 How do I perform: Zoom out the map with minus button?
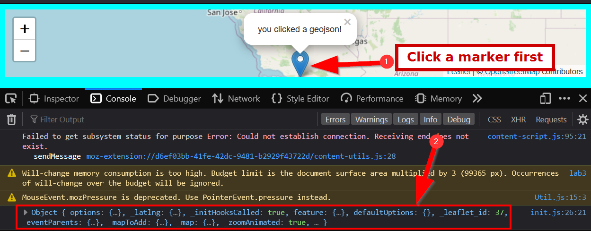click(25, 51)
